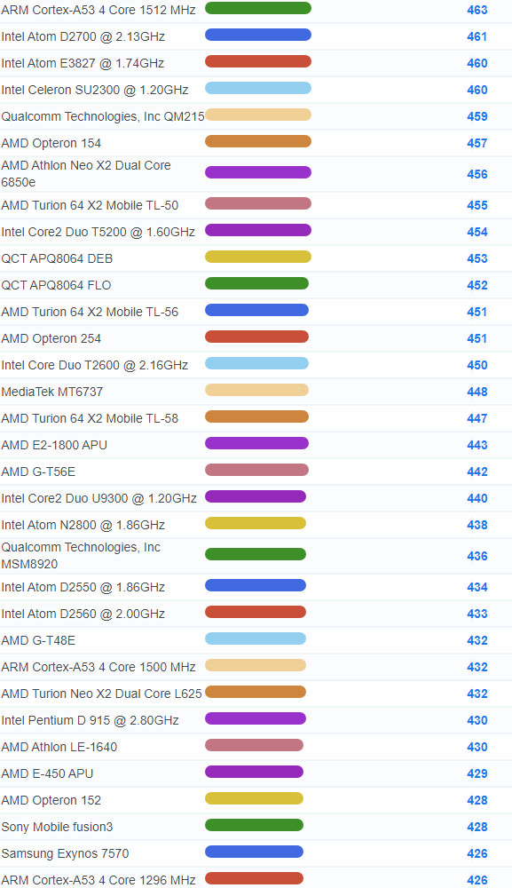Select the AMD Athlon LE-1640 entry

coord(59,747)
